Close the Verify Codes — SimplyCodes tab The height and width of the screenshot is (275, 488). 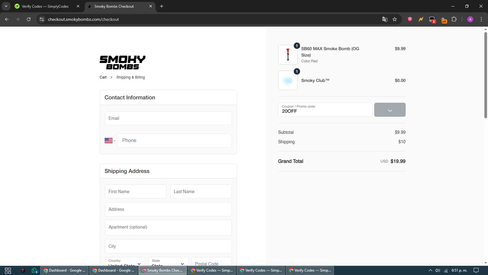tap(78, 6)
